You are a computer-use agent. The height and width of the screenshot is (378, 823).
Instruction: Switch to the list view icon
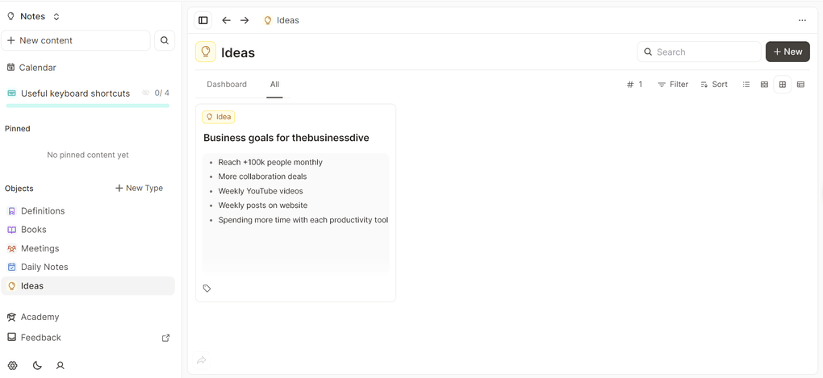[x=746, y=85]
